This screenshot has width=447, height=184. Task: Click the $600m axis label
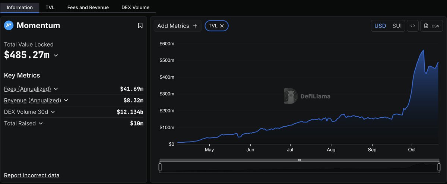point(167,44)
